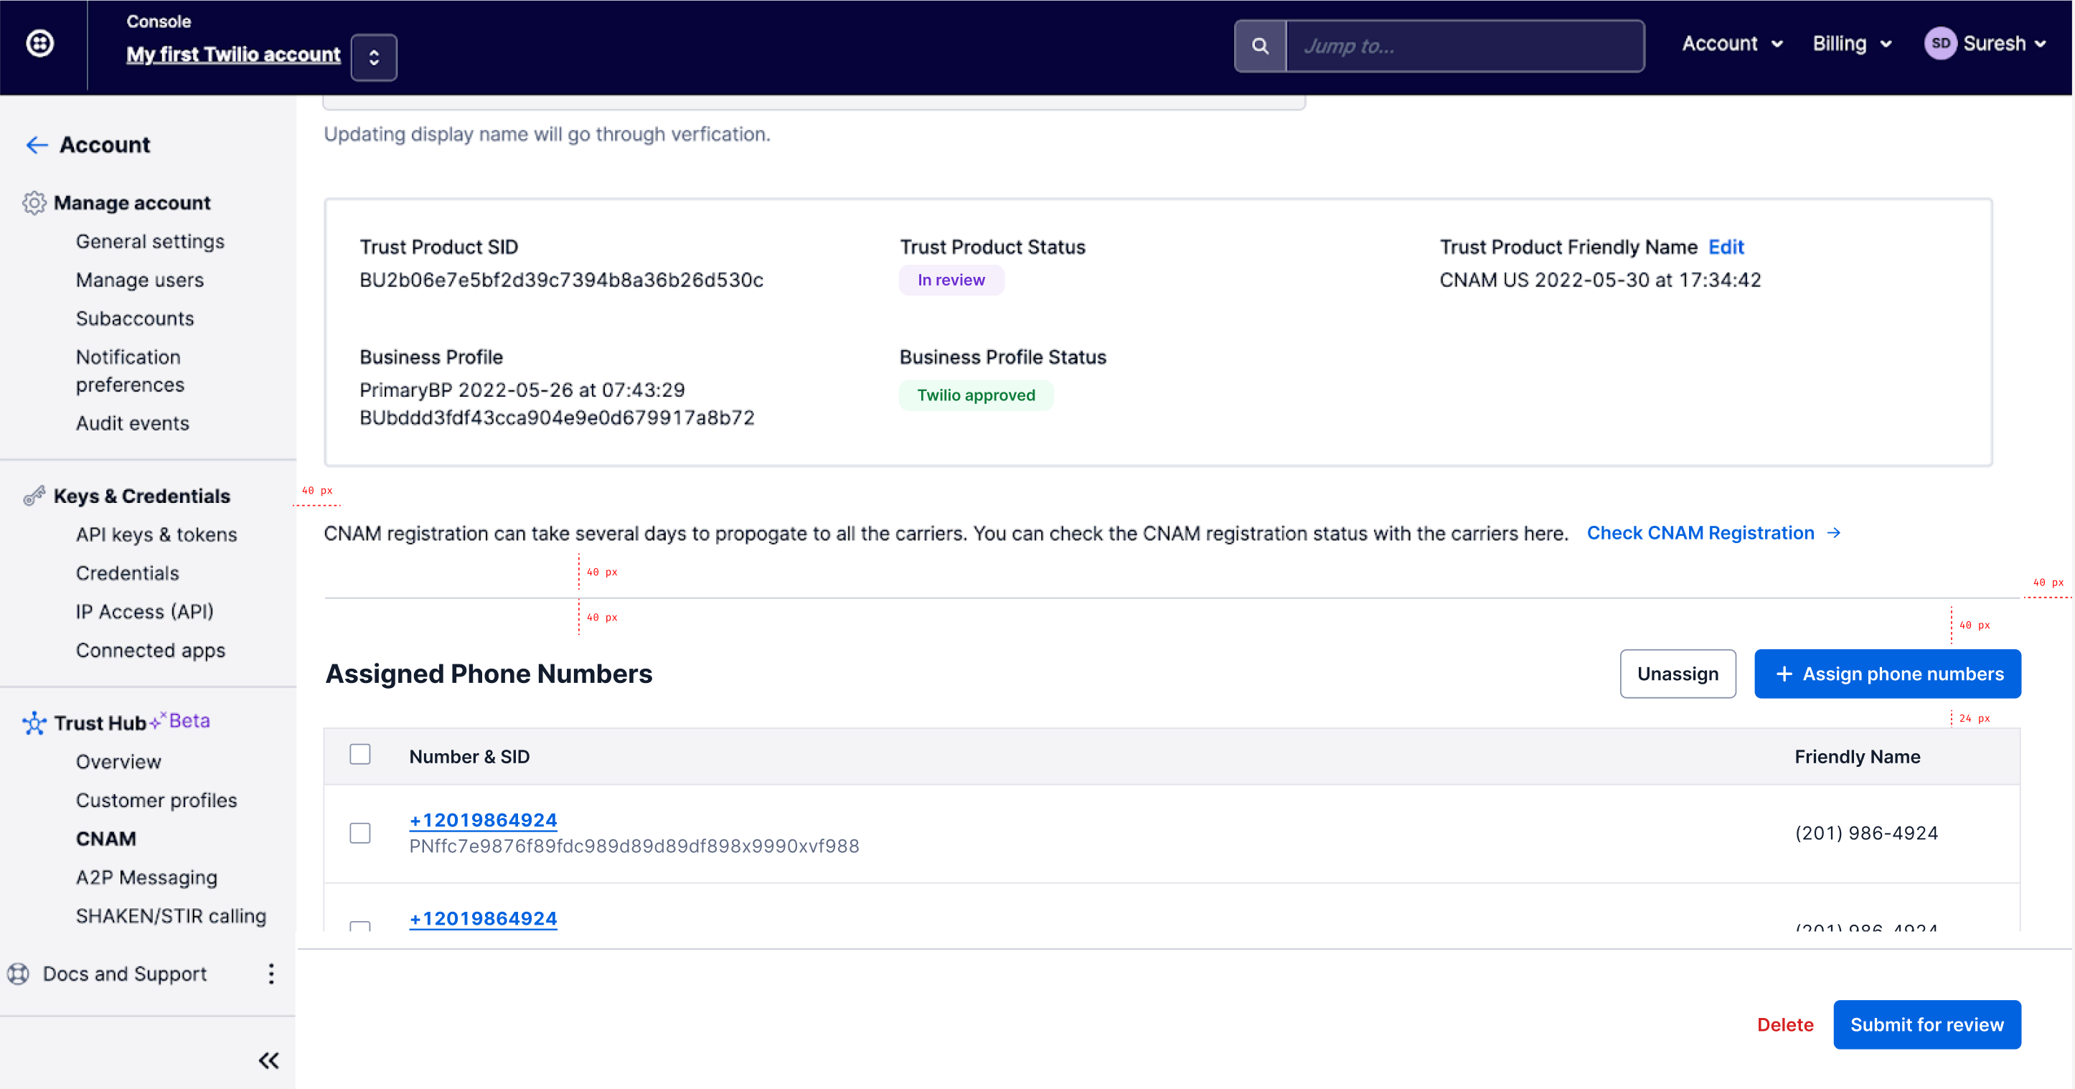
Task: Click the Trust Hub network icon
Action: pyautogui.click(x=34, y=722)
